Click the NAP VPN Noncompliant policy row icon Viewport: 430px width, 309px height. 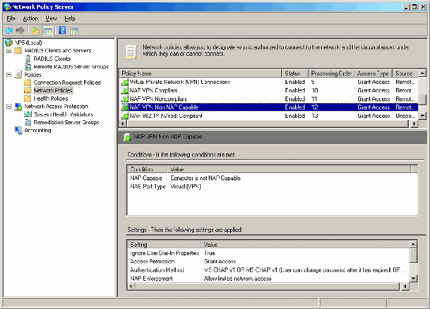[125, 99]
